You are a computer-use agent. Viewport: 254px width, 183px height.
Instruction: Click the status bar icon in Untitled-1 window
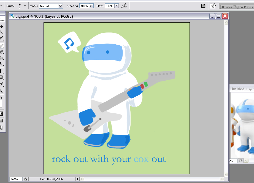(241, 161)
